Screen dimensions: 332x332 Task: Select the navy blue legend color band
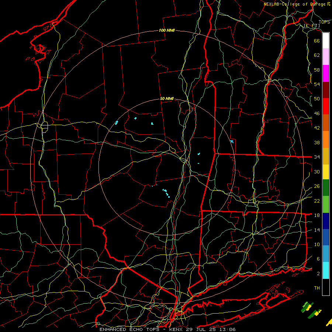[326, 221]
